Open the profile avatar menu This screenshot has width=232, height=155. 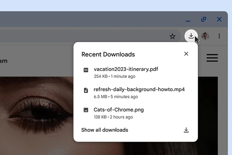(205, 36)
